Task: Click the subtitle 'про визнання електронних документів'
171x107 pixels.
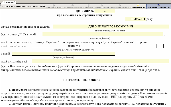Action: click(x=84, y=15)
